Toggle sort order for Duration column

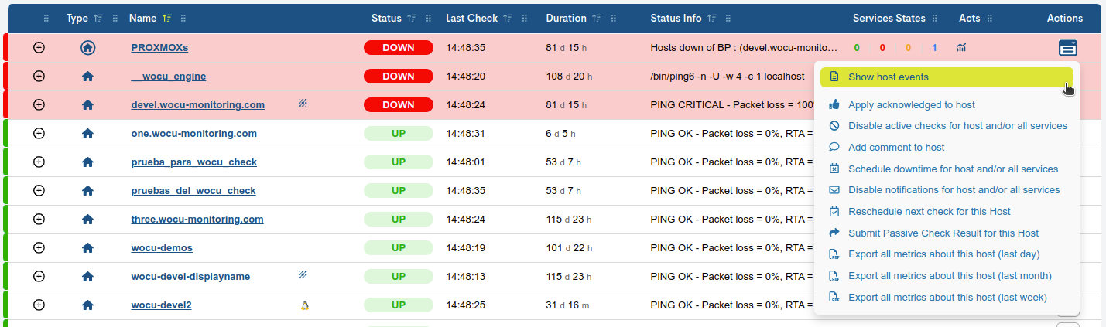[x=596, y=19]
